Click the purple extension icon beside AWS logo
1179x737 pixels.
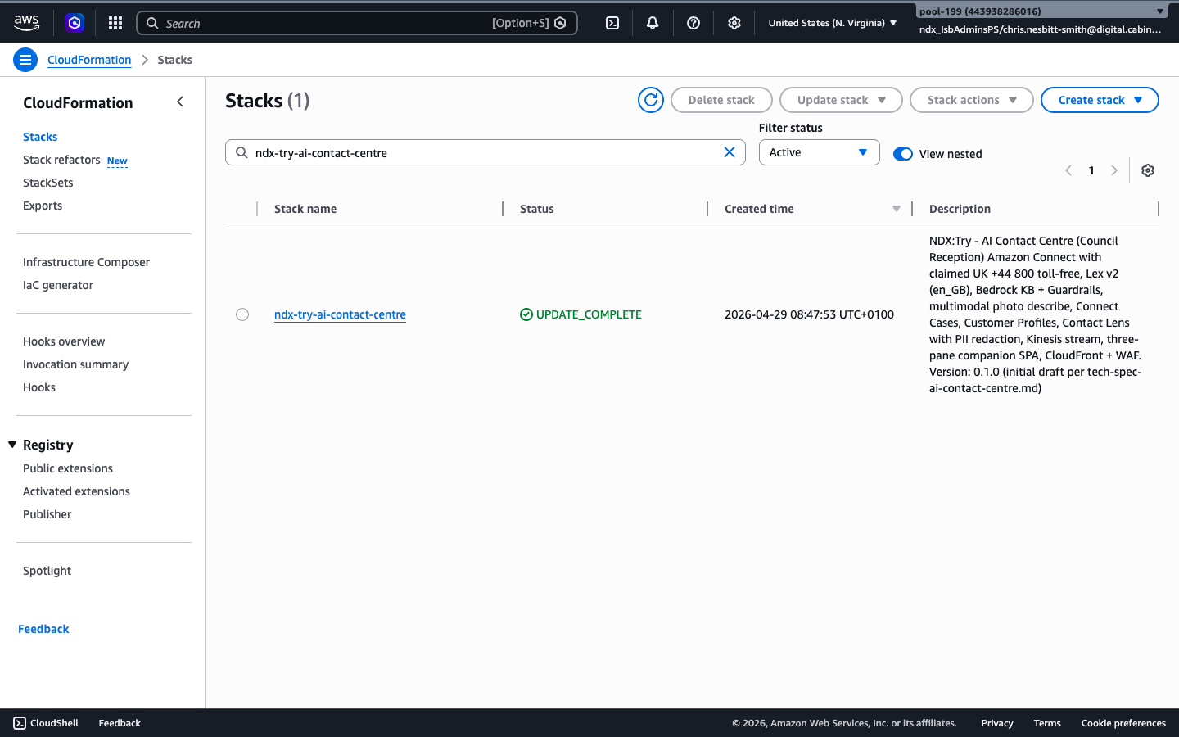tap(75, 23)
